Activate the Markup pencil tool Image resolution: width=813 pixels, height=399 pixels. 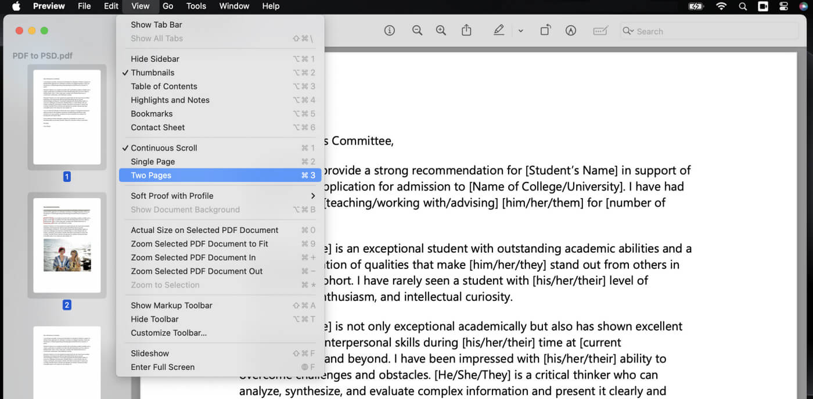[x=498, y=30]
